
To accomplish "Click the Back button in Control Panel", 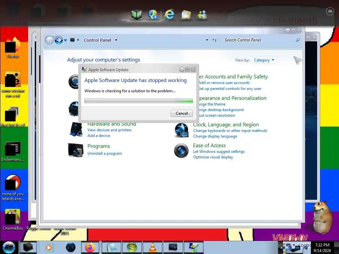I will point(49,40).
